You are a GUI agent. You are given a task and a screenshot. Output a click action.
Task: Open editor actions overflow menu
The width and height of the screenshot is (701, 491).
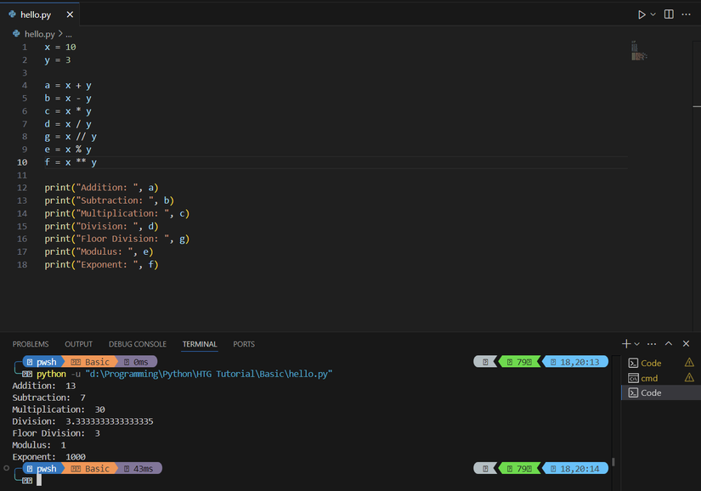pos(687,14)
